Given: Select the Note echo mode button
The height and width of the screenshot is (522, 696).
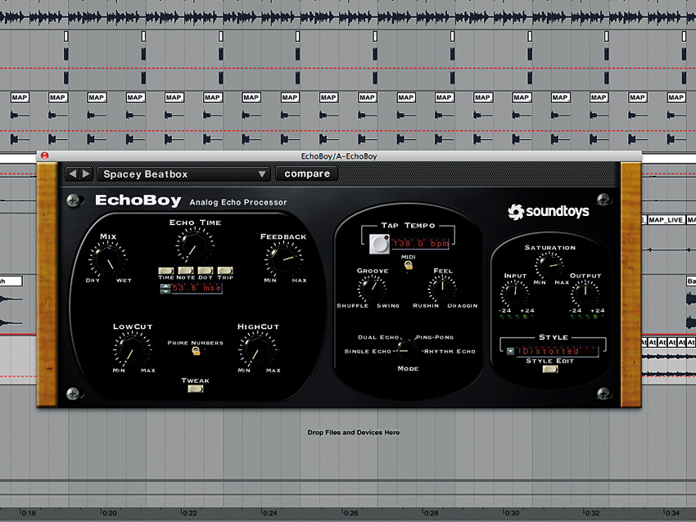Looking at the screenshot, I should click(186, 270).
